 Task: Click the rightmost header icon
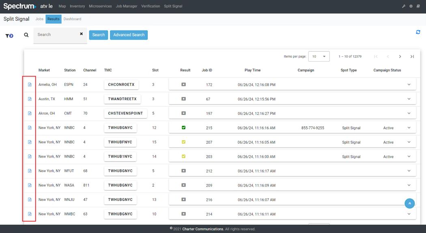click(418, 6)
